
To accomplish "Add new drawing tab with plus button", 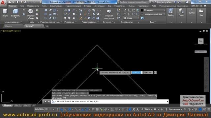I will pos(47,26).
